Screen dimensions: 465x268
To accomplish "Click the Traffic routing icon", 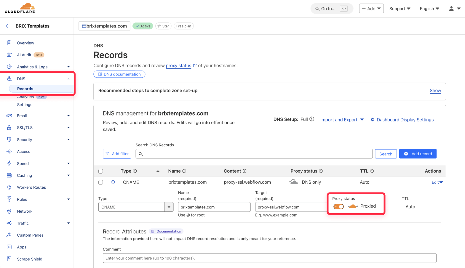I will pyautogui.click(x=9, y=223).
